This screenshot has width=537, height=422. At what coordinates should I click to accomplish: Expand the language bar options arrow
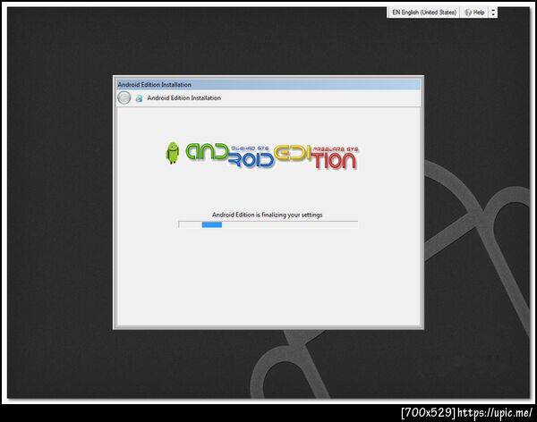click(493, 13)
